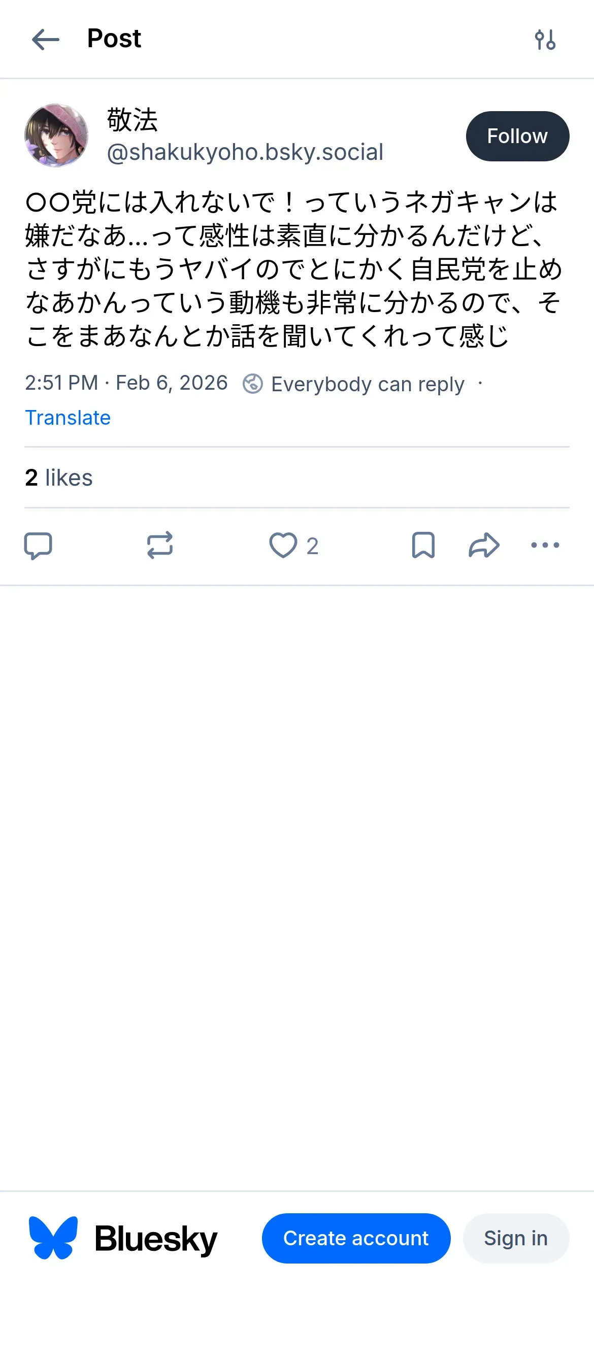Screen dimensions: 594x1364
Task: Click the globe icon beside reply settings
Action: [253, 384]
